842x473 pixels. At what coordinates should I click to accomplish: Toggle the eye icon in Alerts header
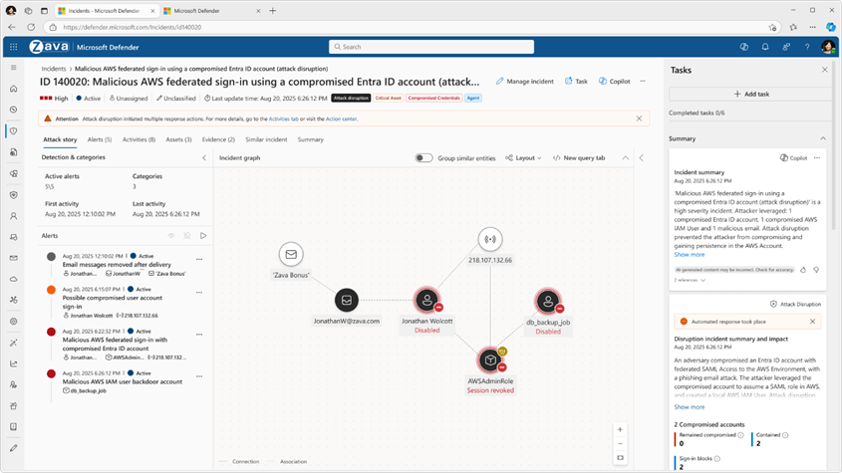[x=170, y=236]
